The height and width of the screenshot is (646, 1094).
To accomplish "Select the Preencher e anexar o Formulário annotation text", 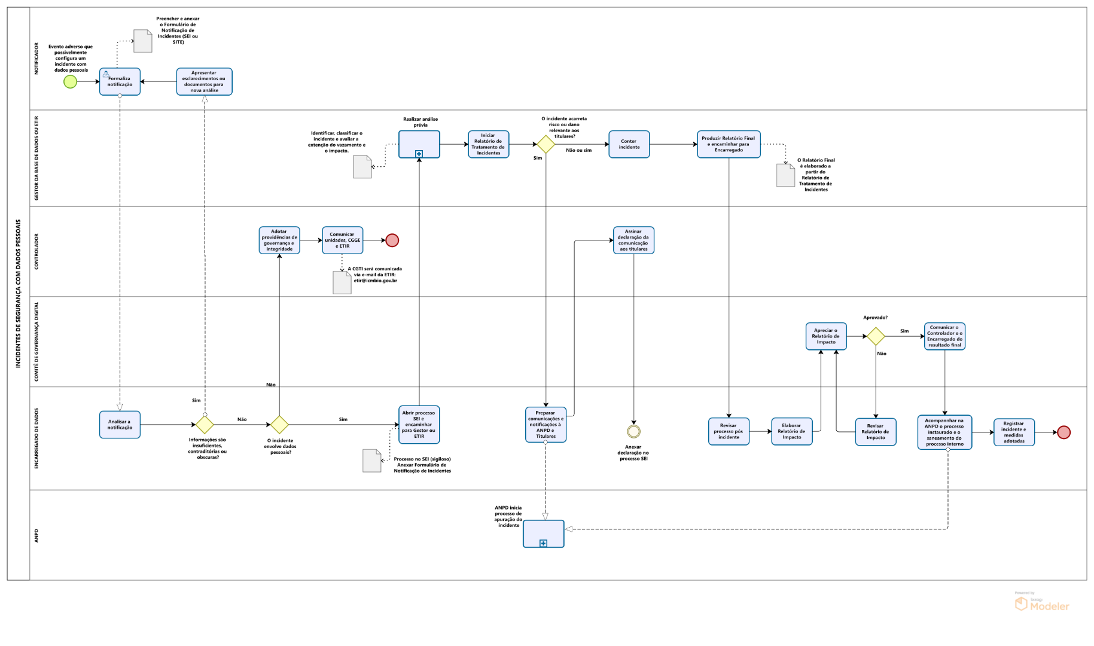I will [x=178, y=31].
